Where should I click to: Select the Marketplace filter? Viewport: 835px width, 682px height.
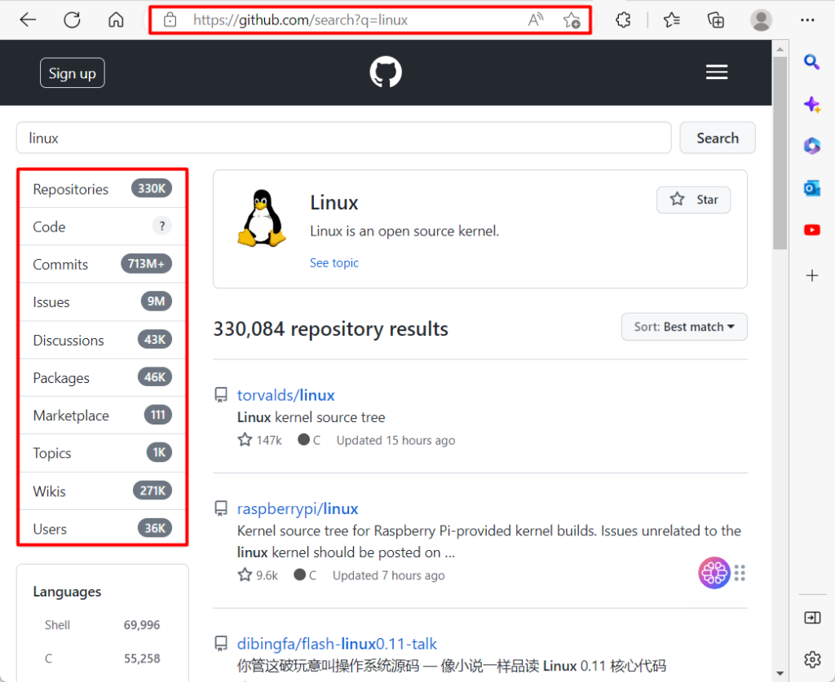point(102,416)
